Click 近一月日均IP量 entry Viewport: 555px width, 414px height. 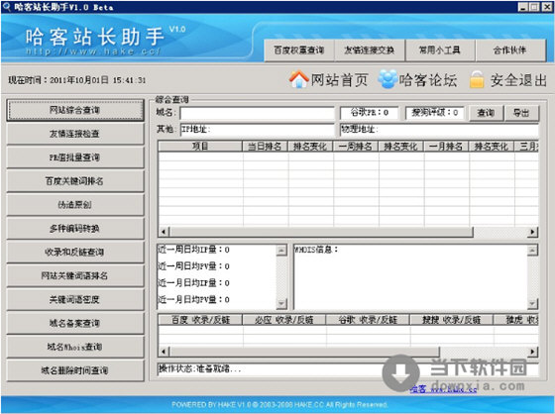coord(193,282)
